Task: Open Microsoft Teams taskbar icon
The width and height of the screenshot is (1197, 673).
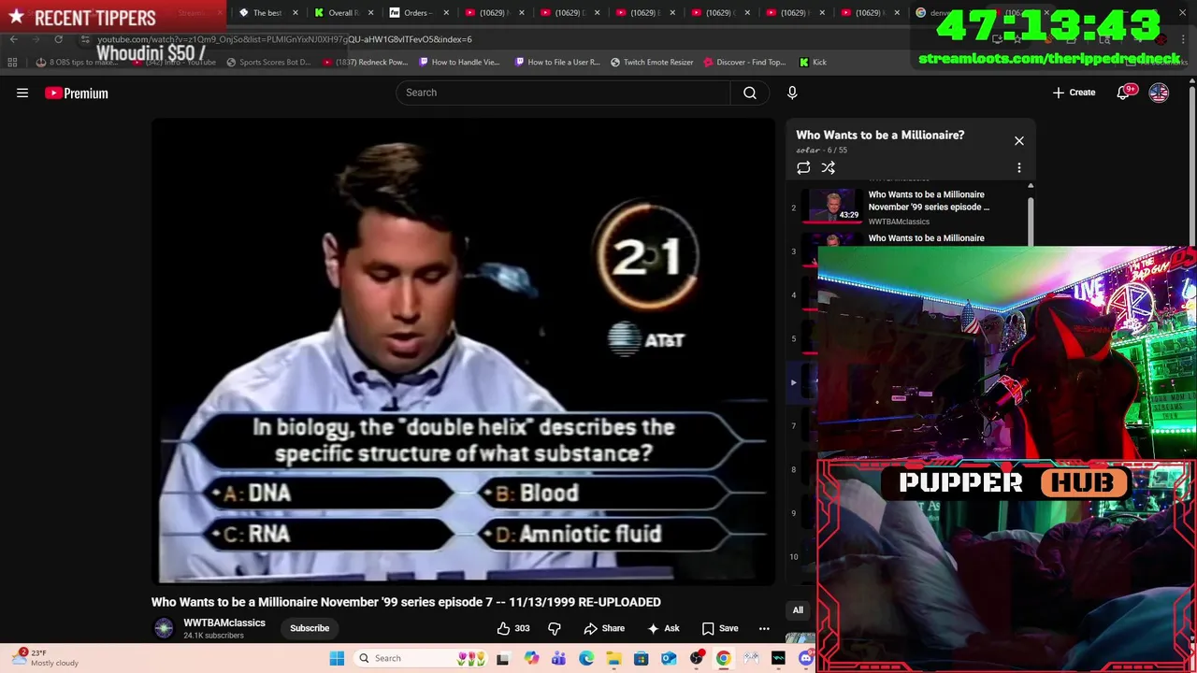Action: [x=558, y=658]
